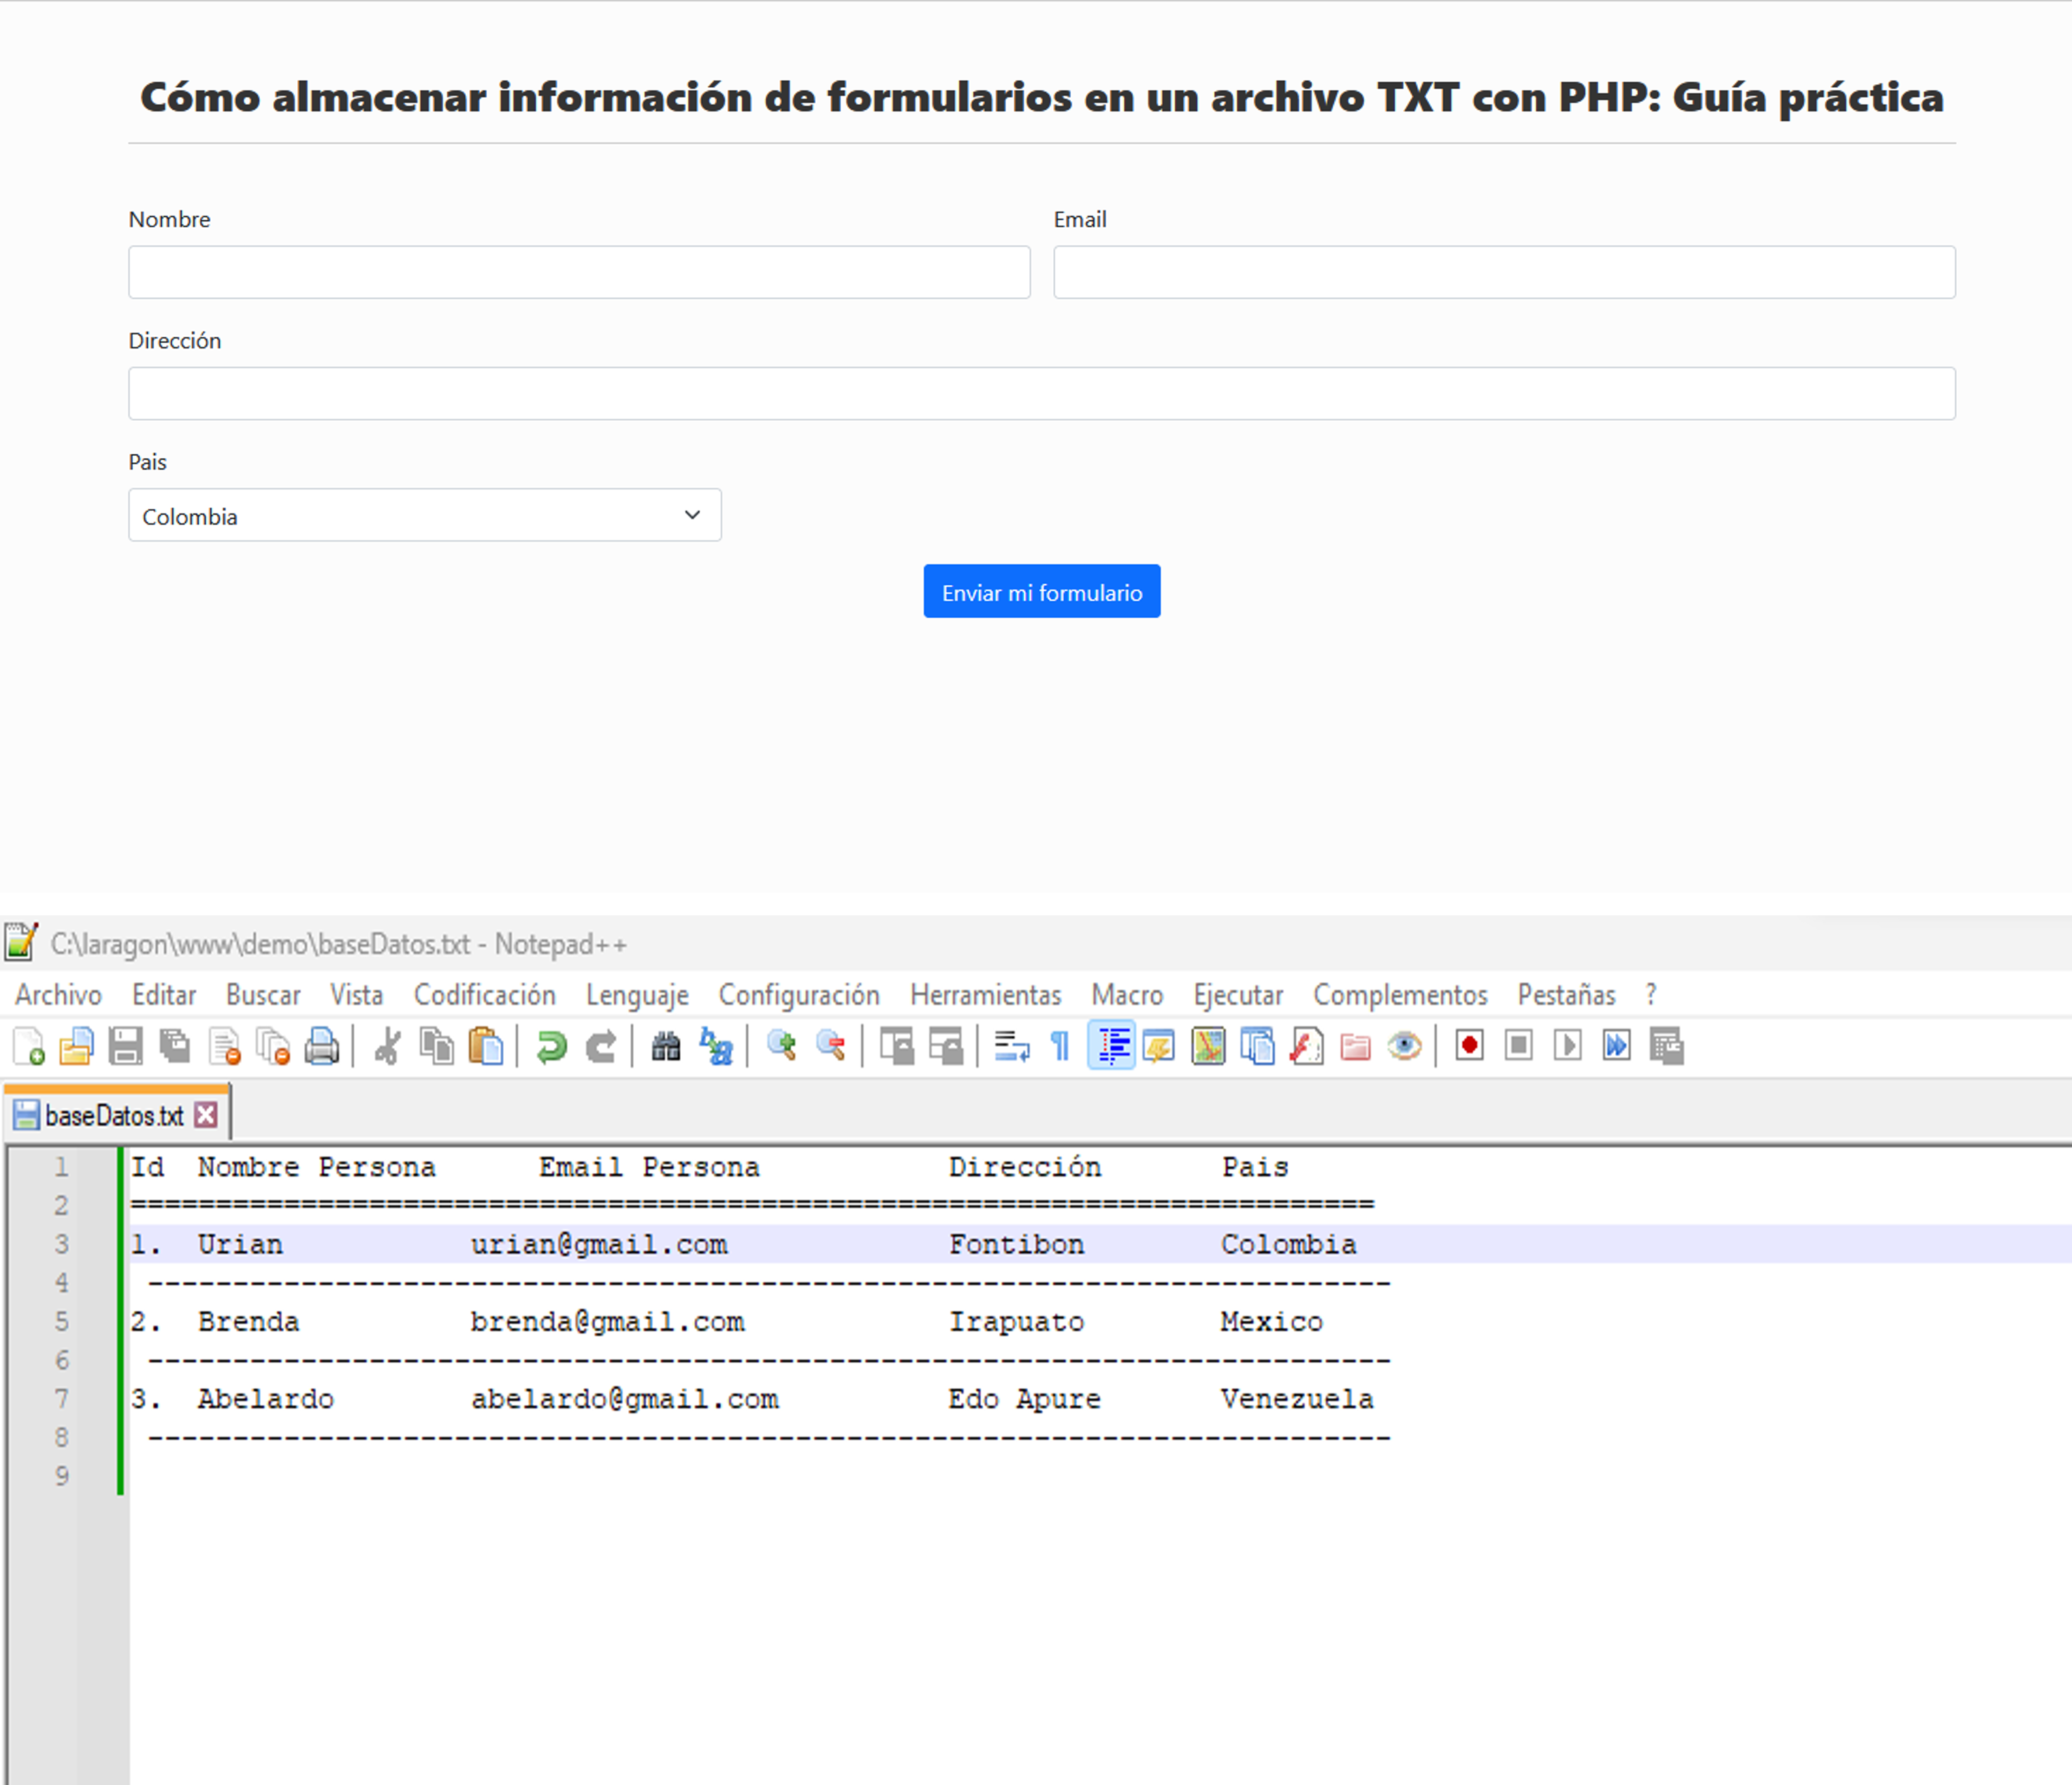Click the Save file floppy icon
Image resolution: width=2072 pixels, height=1785 pixels.
tap(125, 1046)
